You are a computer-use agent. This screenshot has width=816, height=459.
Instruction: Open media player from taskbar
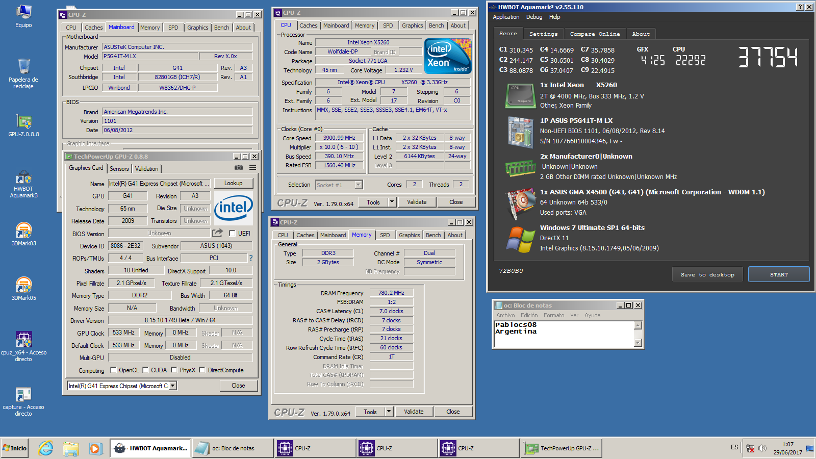point(95,448)
